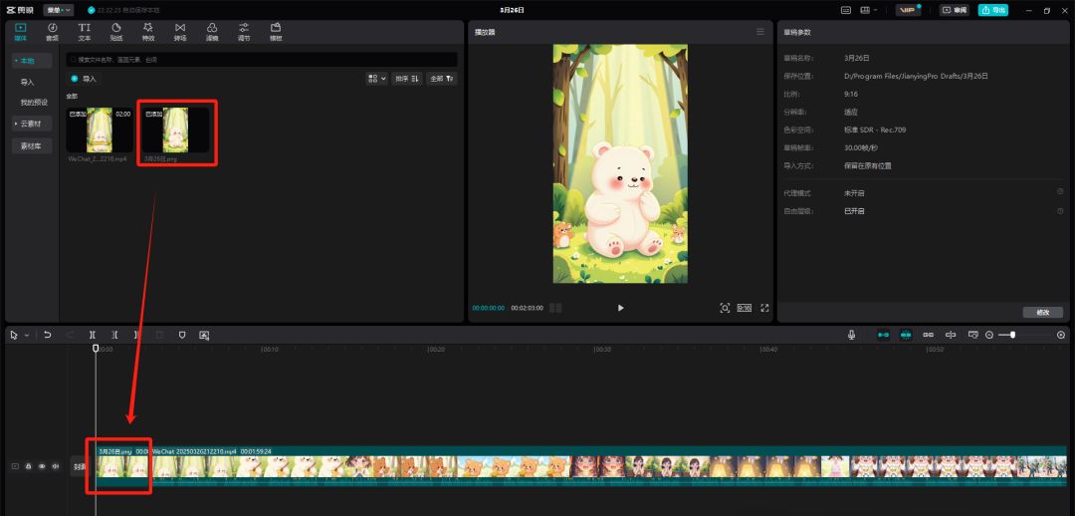Screen dimensions: 1075x516
Task: Mute the main track audio
Action: 55,466
